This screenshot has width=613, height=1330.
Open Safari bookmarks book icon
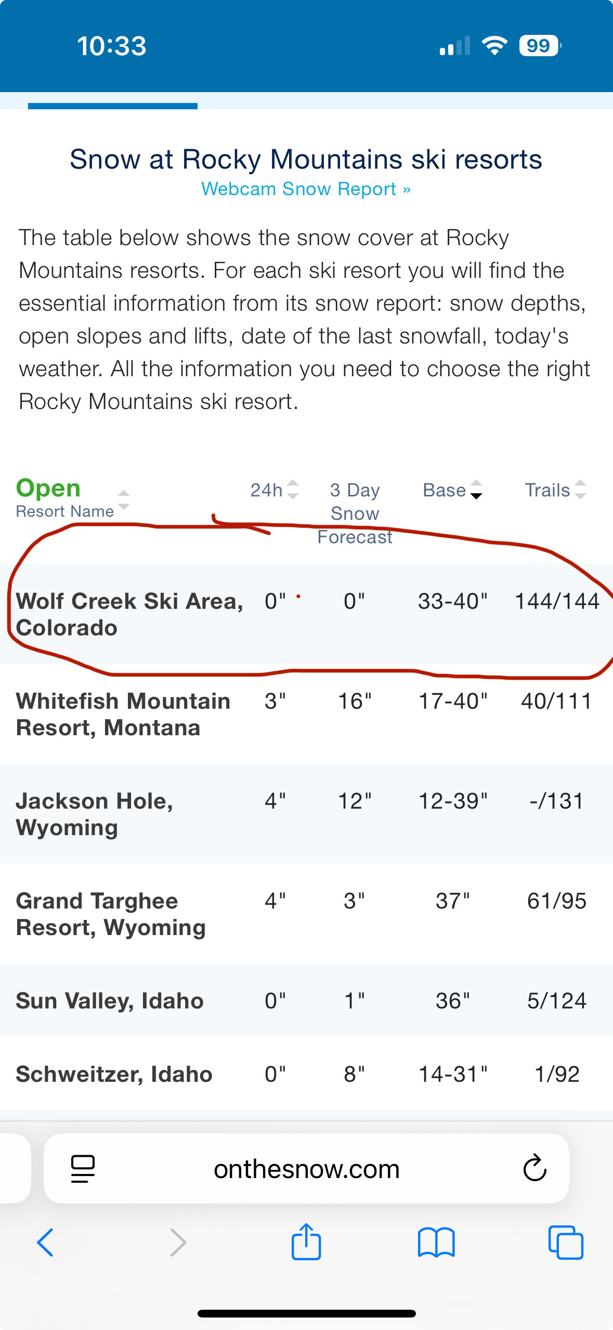click(436, 1243)
